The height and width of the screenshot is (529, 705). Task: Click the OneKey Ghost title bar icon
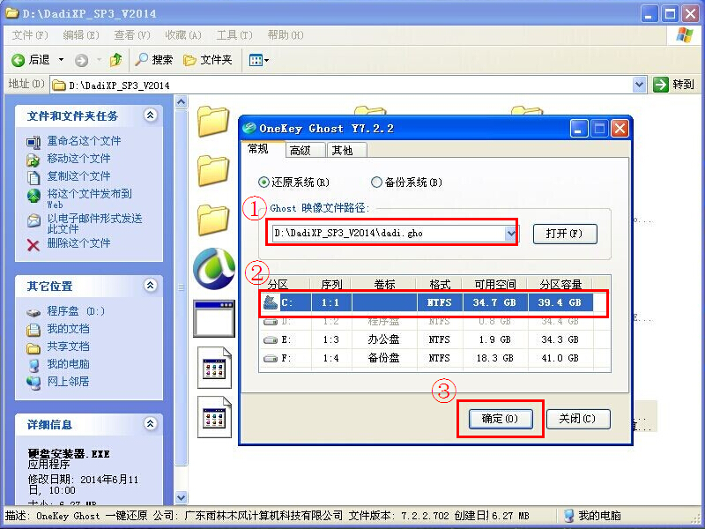(x=249, y=128)
